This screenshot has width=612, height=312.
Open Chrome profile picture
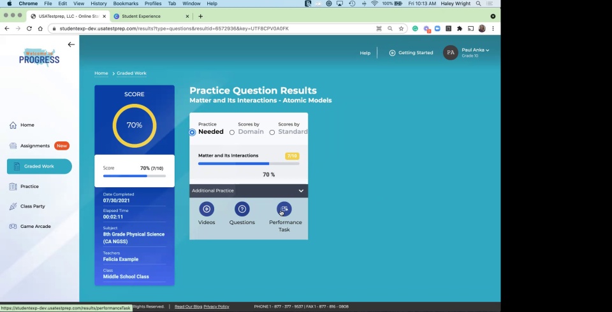click(x=482, y=29)
